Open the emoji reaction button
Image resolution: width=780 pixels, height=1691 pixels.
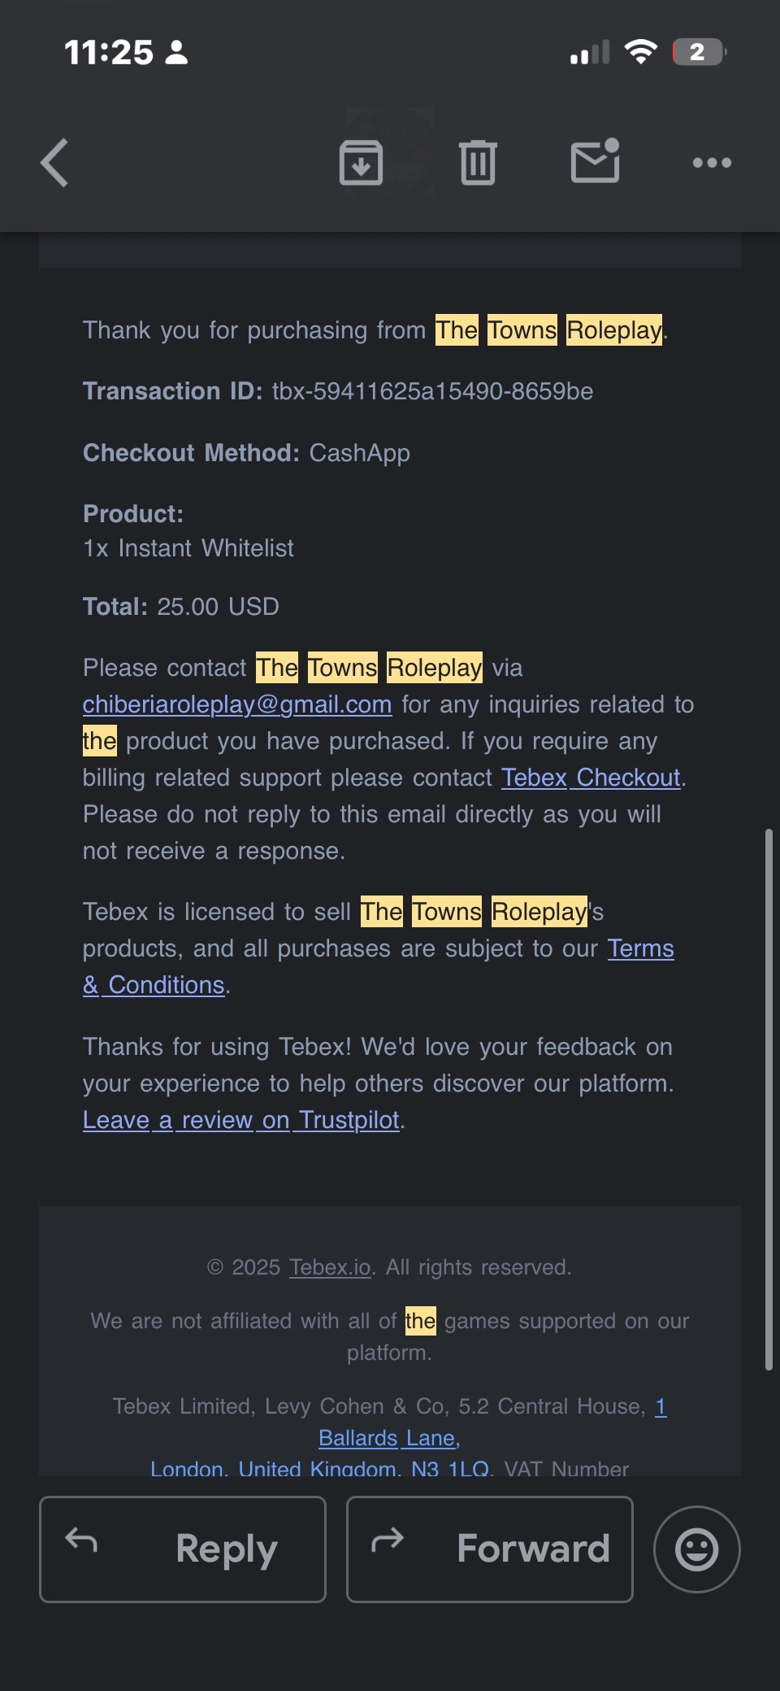click(x=697, y=1549)
